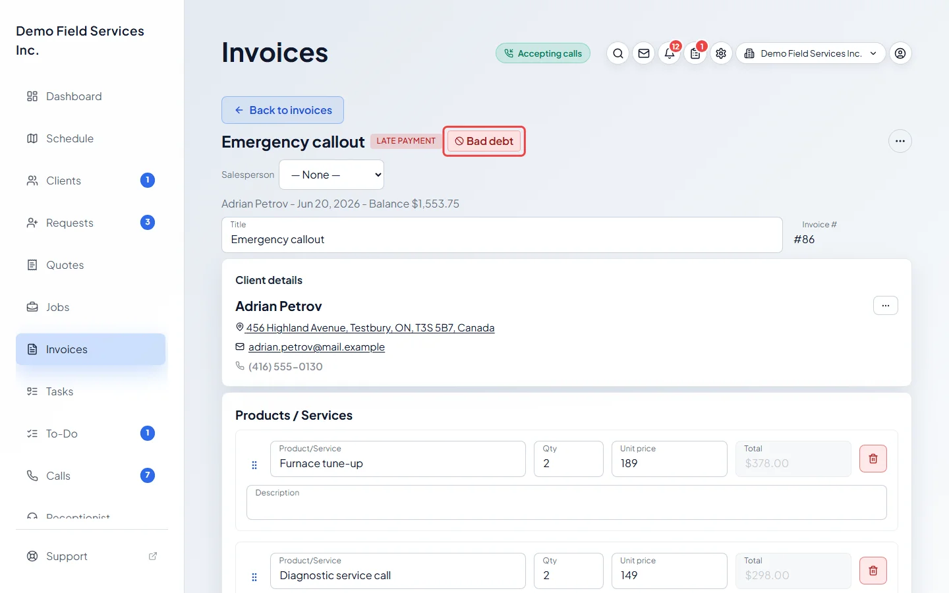The image size is (949, 593).
Task: Click Unit price field showing 189
Action: pyautogui.click(x=670, y=459)
